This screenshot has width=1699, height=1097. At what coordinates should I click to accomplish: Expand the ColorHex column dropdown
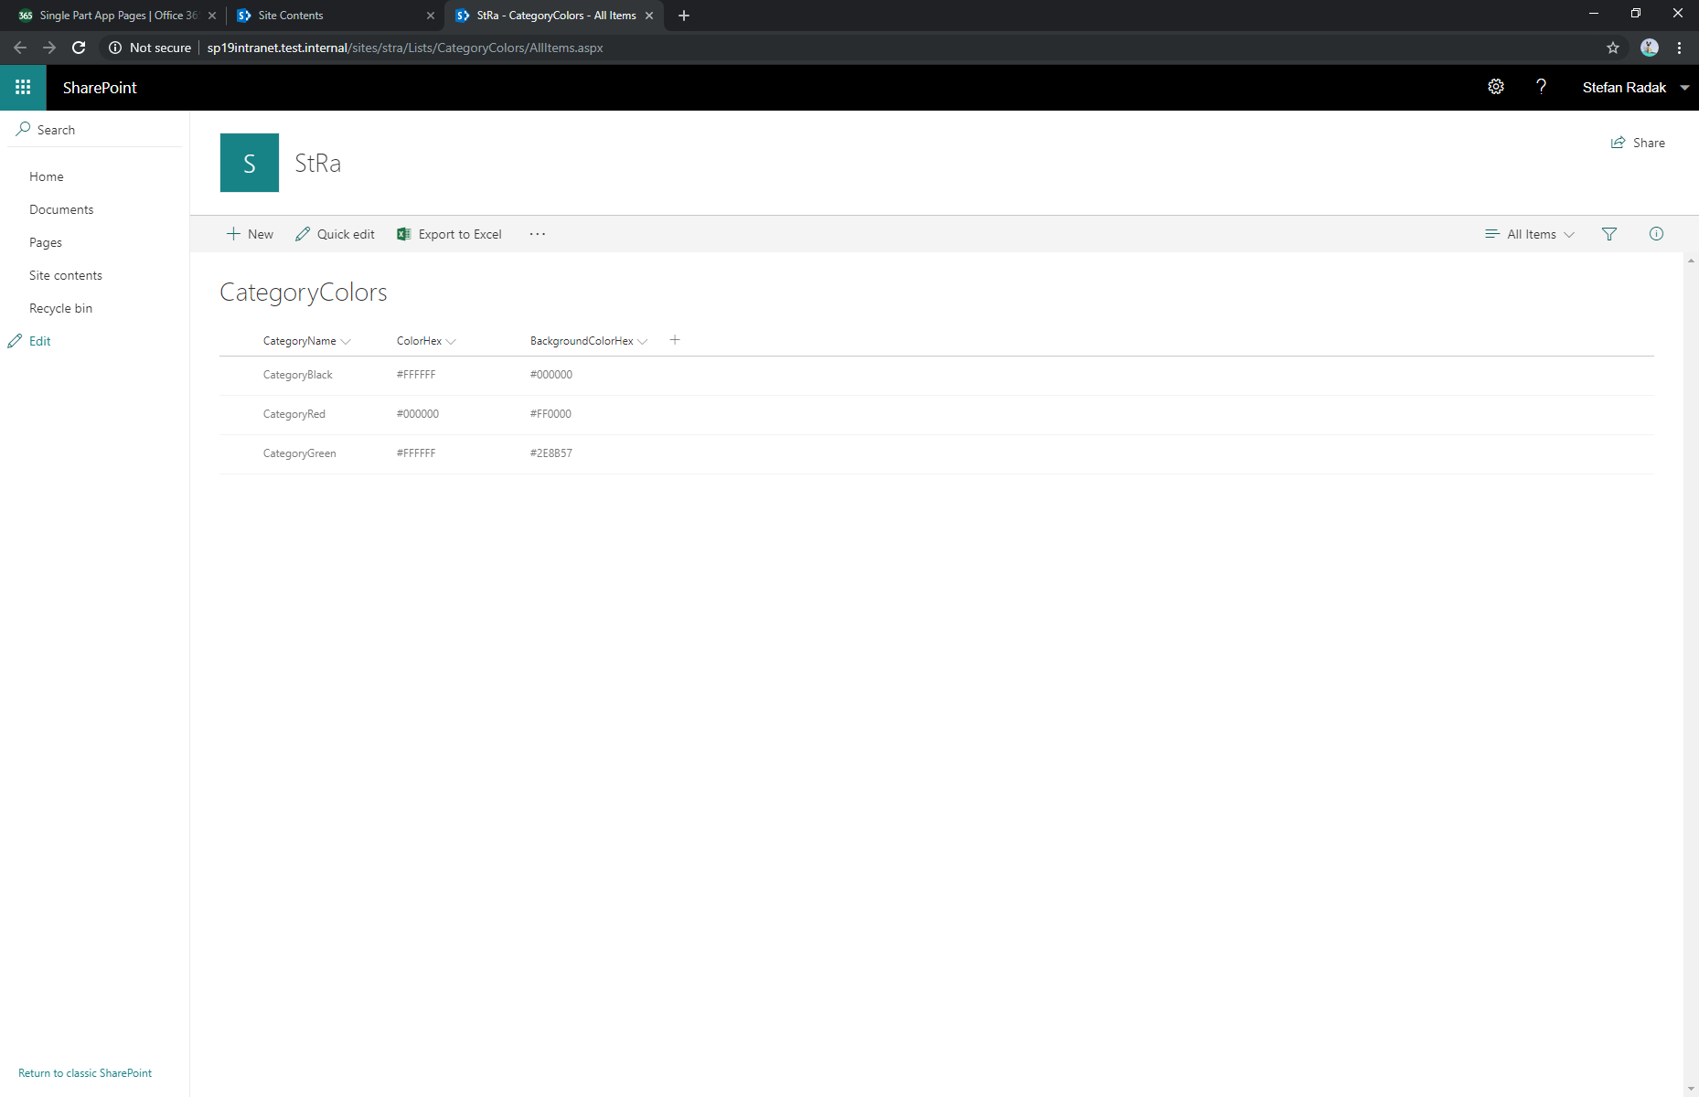pyautogui.click(x=451, y=341)
